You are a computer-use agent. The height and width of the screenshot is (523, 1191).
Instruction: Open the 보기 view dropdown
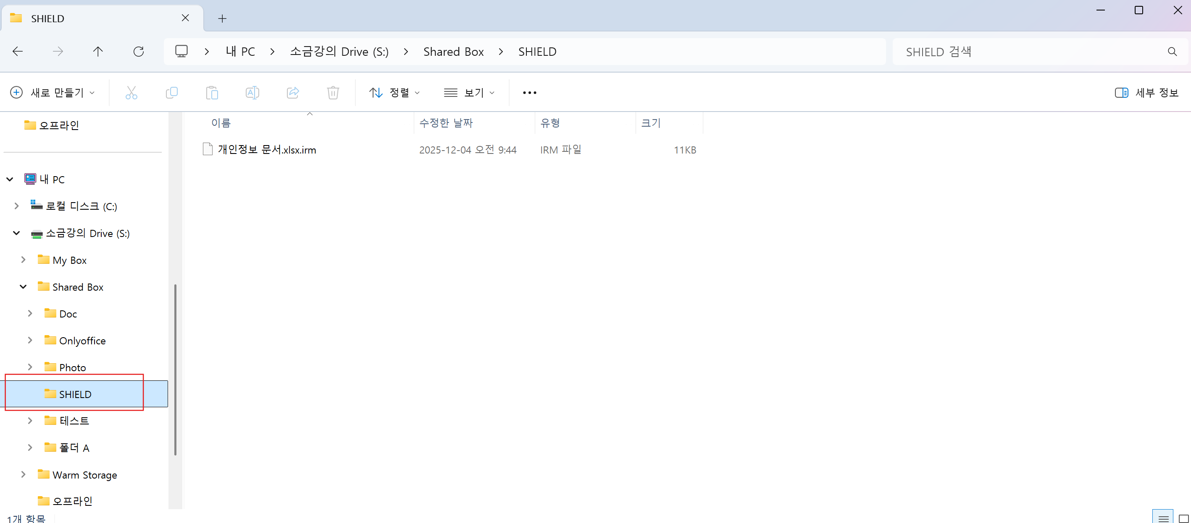pyautogui.click(x=469, y=93)
